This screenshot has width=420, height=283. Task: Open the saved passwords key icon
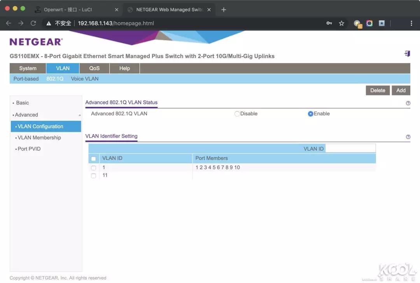[x=329, y=23]
